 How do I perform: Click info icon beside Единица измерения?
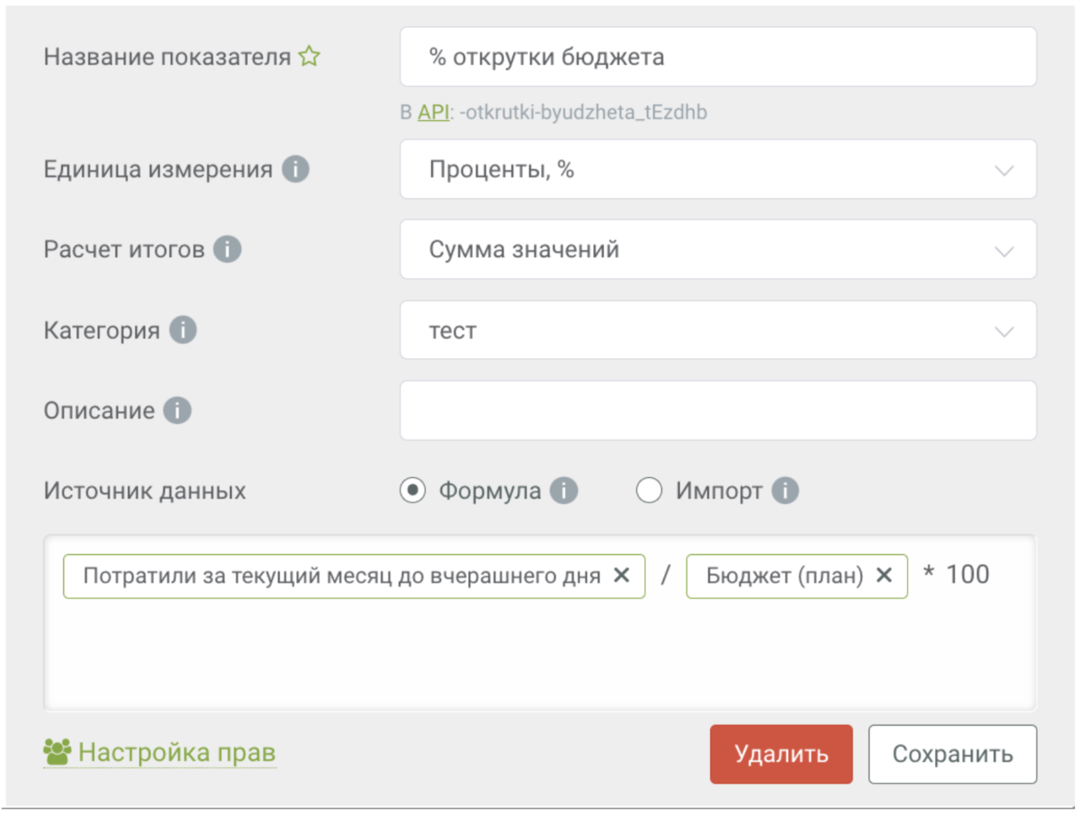295,169
